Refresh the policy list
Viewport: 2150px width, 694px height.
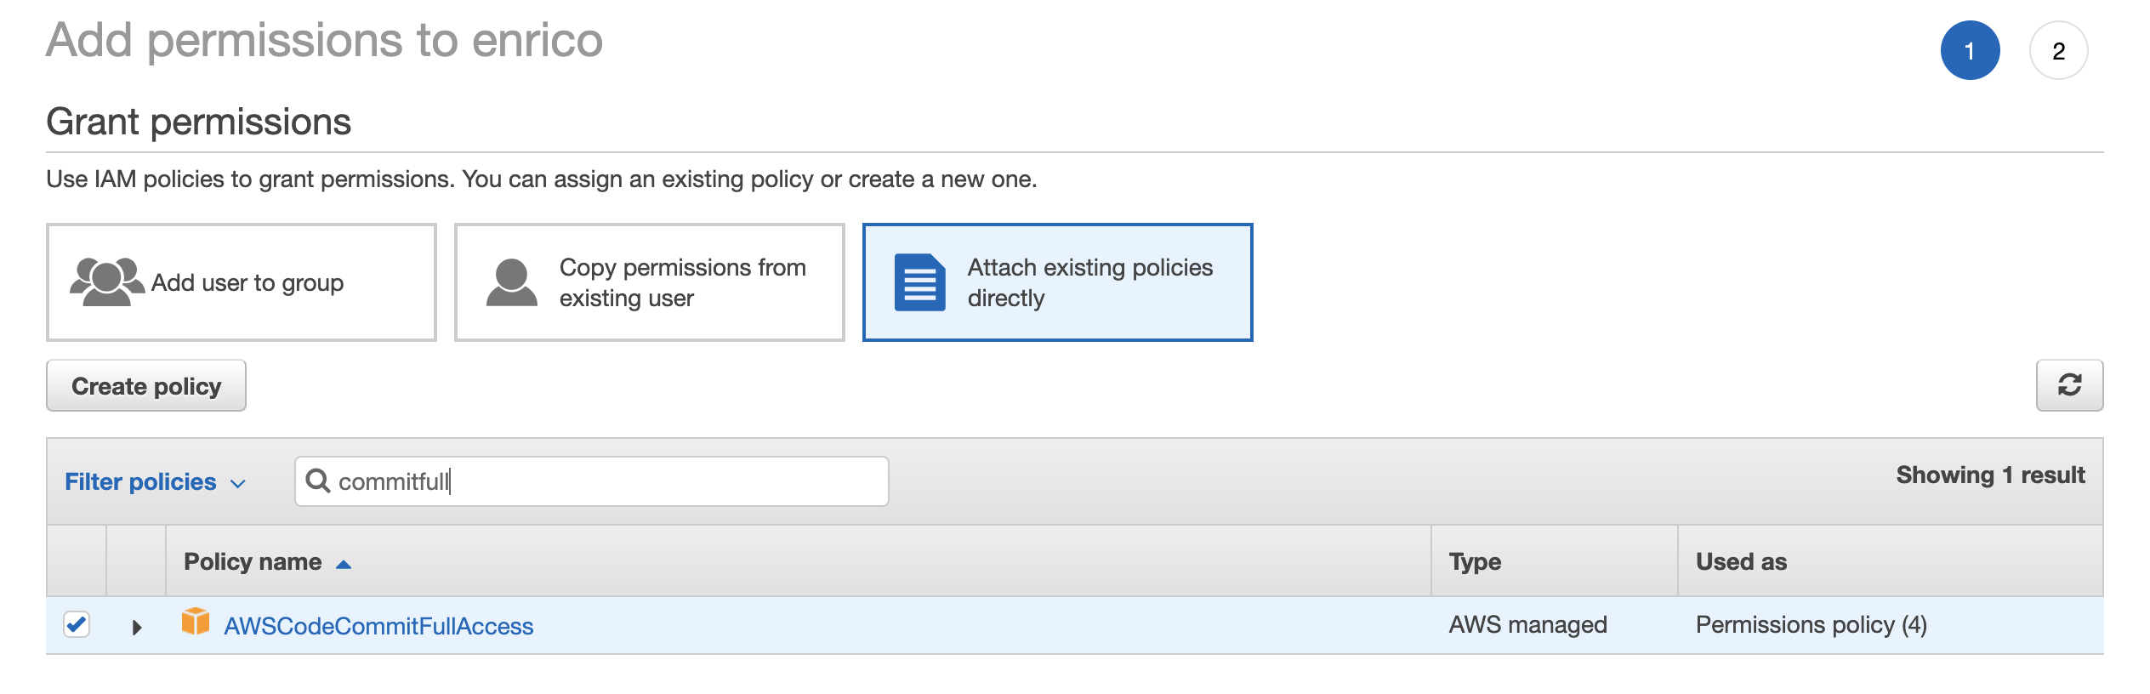2069,385
